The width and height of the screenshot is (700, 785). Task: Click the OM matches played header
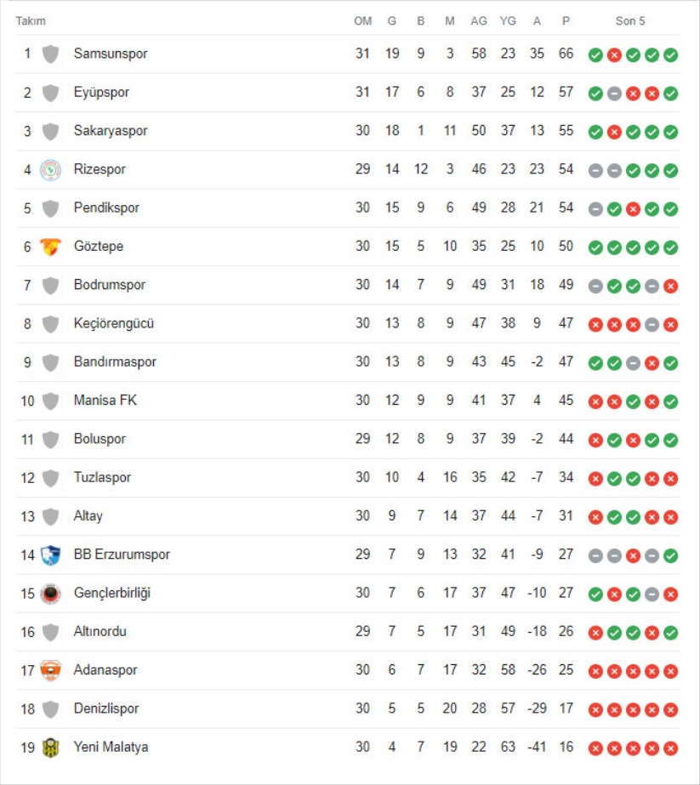363,21
